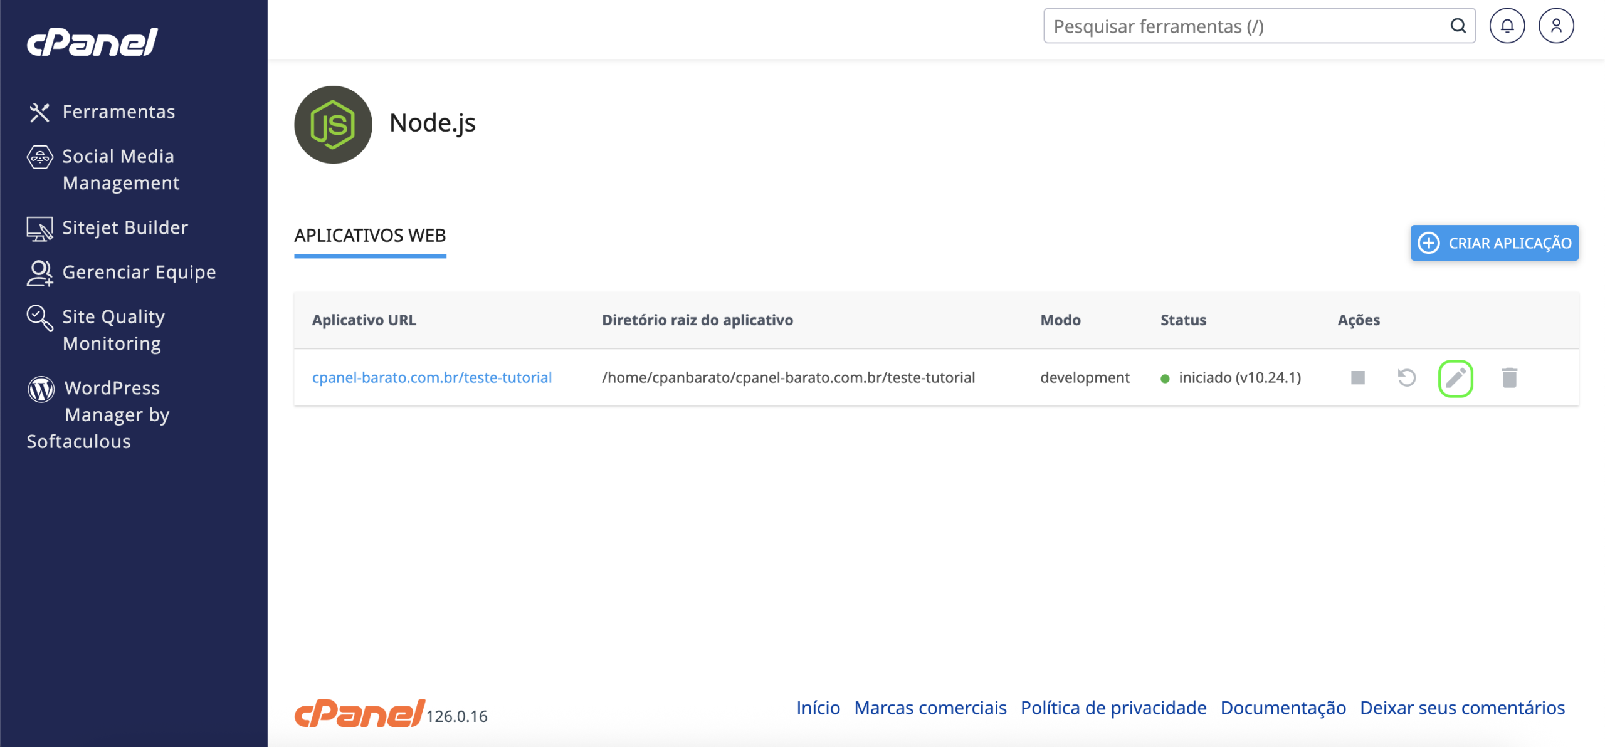This screenshot has width=1605, height=747.
Task: Open Deixar seus comentários link
Action: coord(1462,708)
